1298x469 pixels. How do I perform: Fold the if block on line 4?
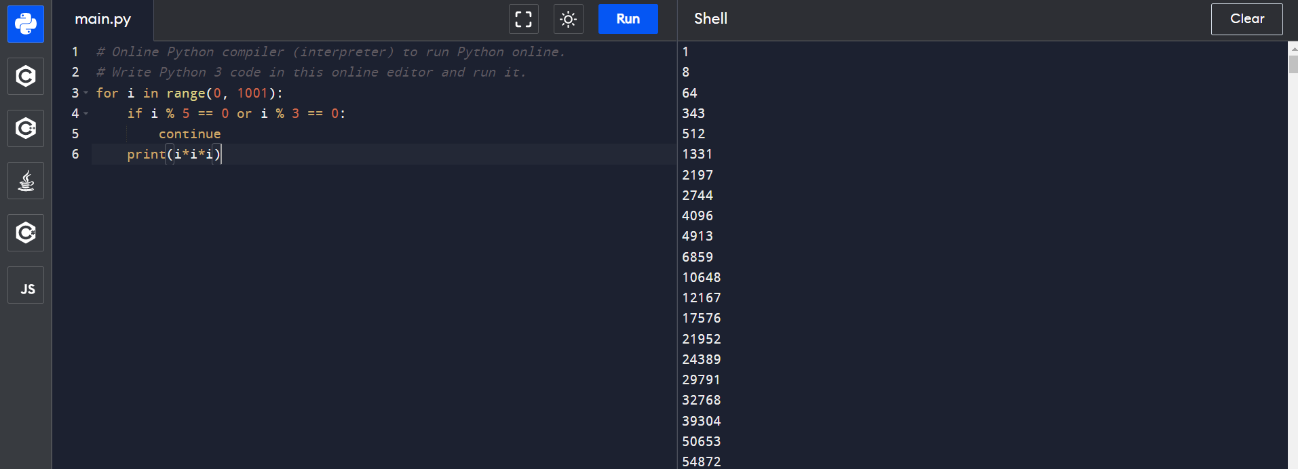coord(86,113)
